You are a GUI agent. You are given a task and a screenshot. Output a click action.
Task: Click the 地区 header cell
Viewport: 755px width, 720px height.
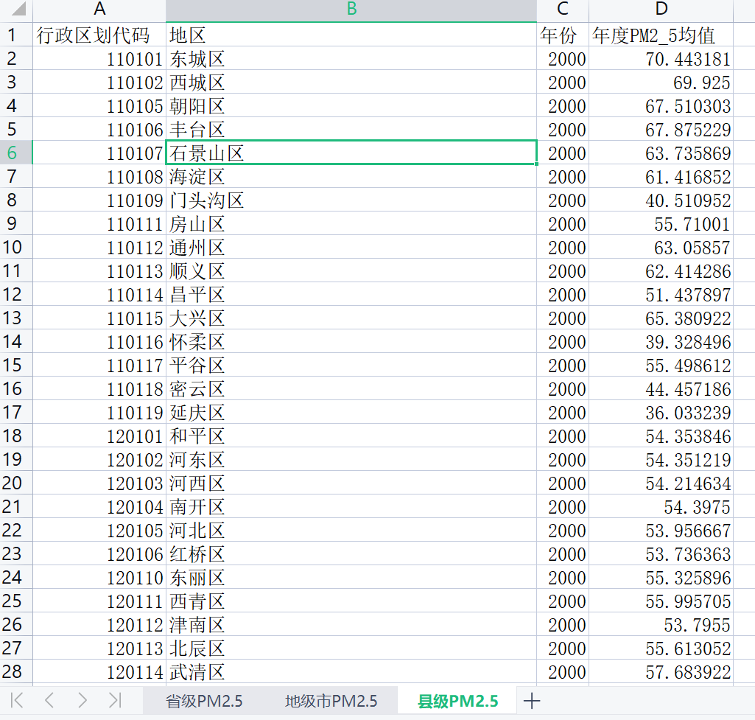click(351, 35)
